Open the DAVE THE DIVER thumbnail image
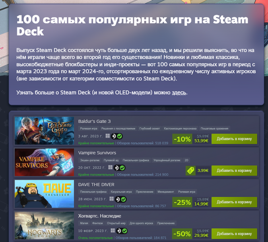 44,194
